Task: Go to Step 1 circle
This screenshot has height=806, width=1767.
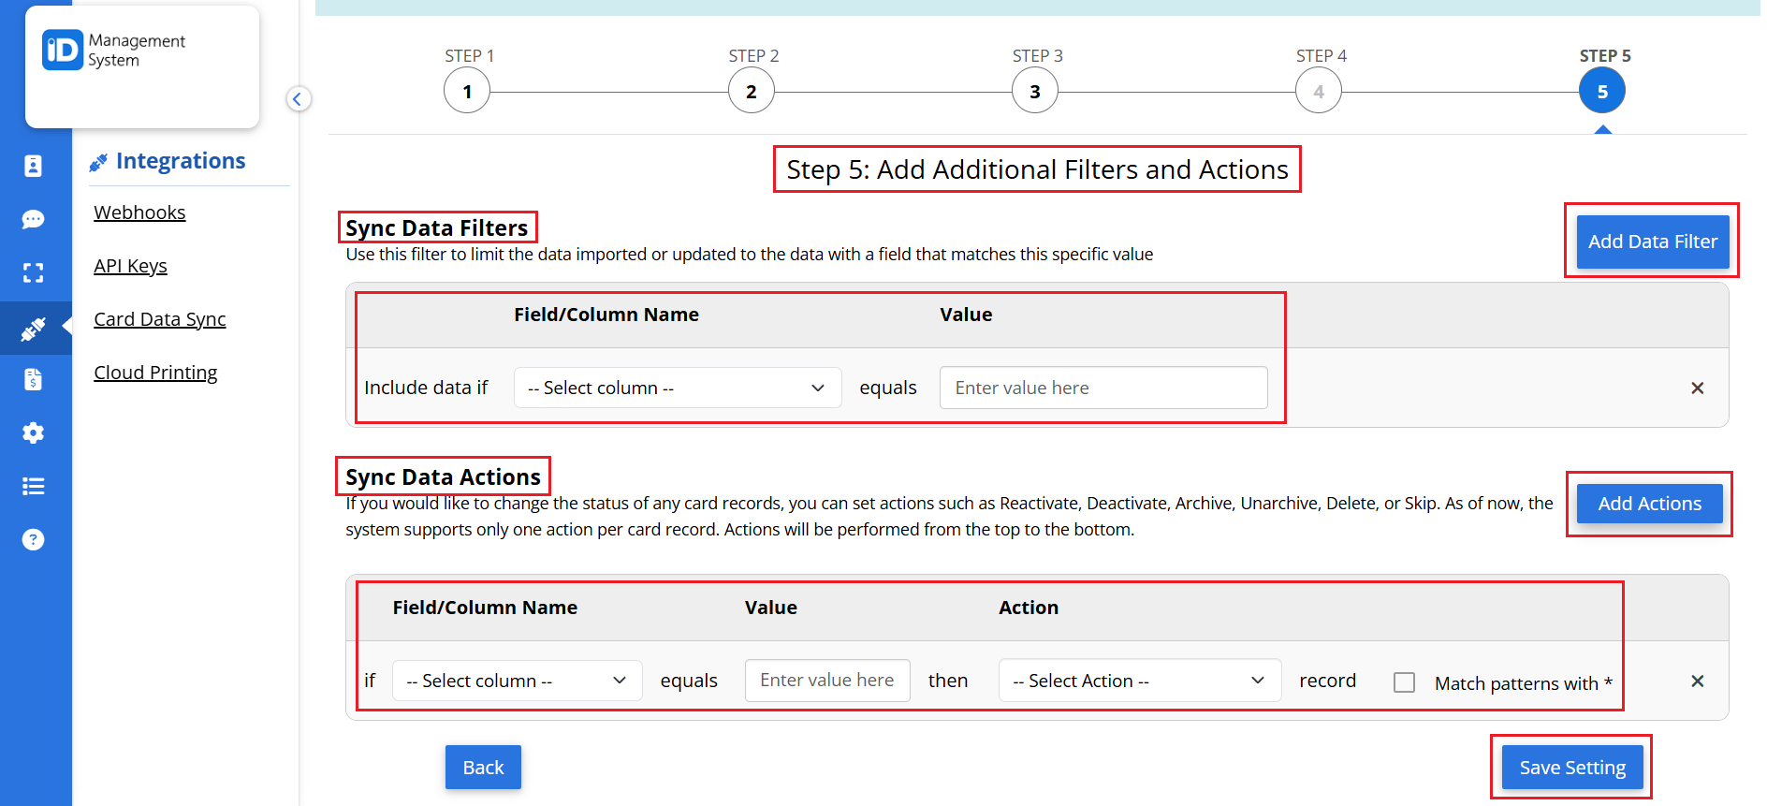Action: coord(467,92)
